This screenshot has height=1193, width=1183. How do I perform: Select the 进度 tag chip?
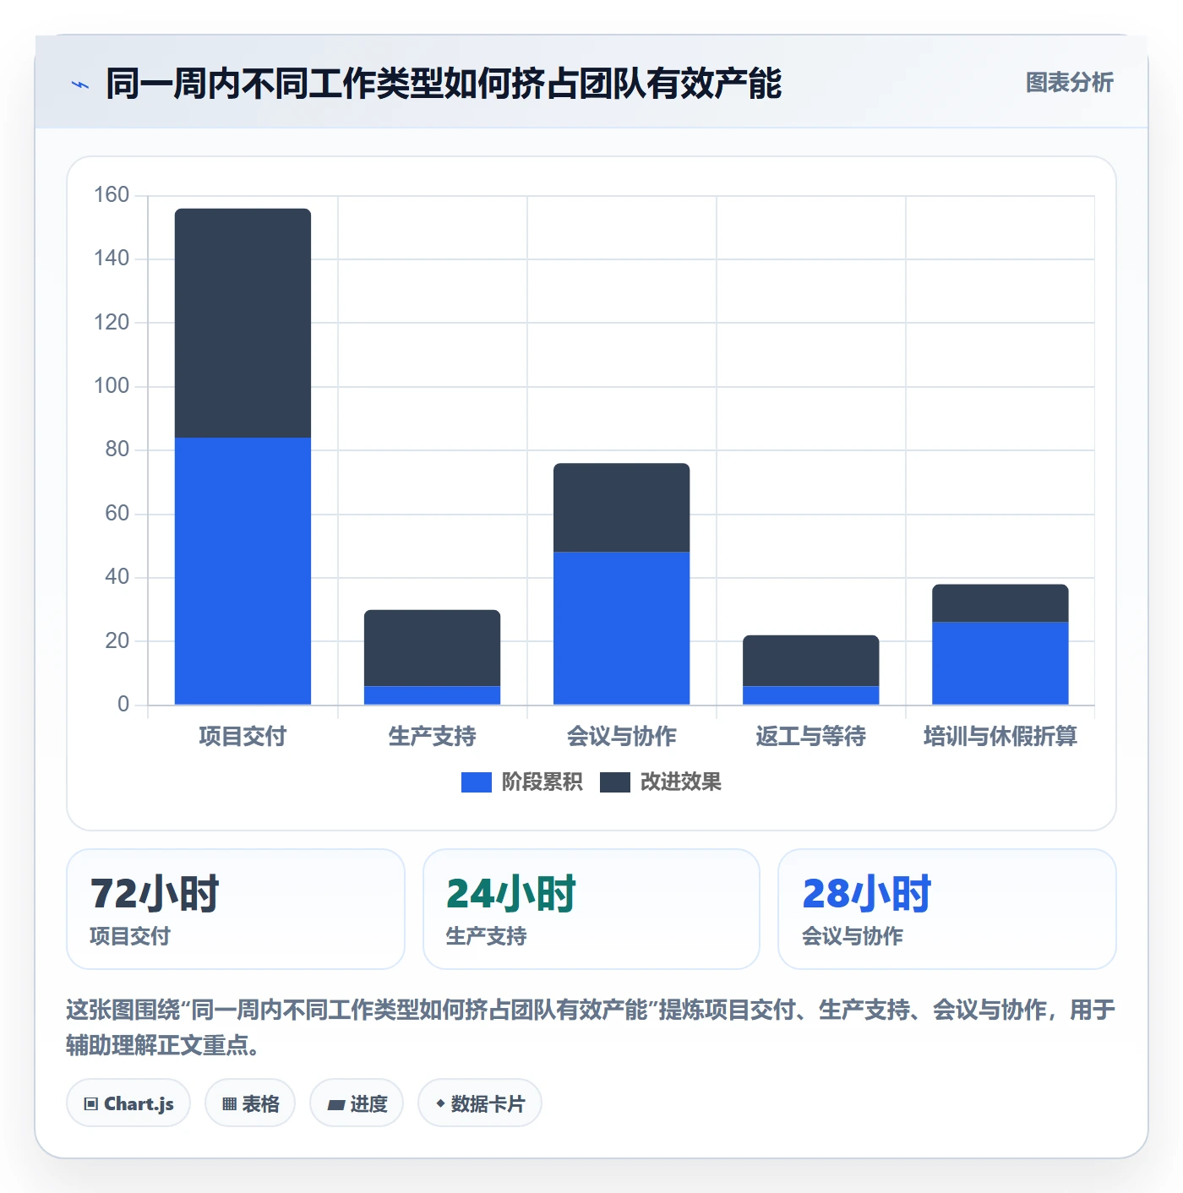[357, 1103]
